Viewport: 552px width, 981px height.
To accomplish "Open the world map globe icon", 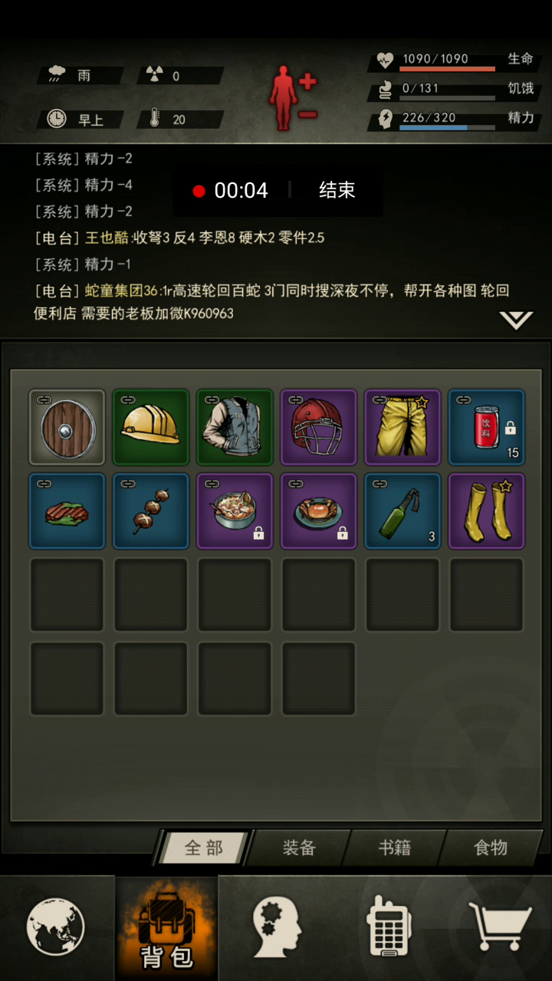I will (x=56, y=927).
